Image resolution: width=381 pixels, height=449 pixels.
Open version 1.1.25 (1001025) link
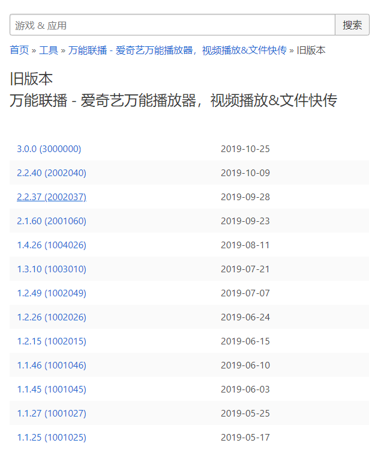pos(52,438)
